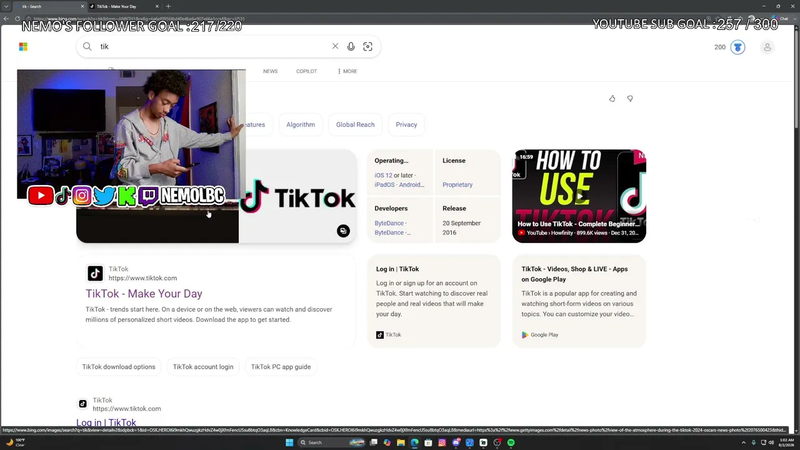Open the Google Play TikTok app card

579,301
